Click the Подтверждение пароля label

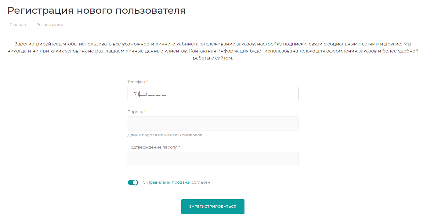[x=152, y=147]
